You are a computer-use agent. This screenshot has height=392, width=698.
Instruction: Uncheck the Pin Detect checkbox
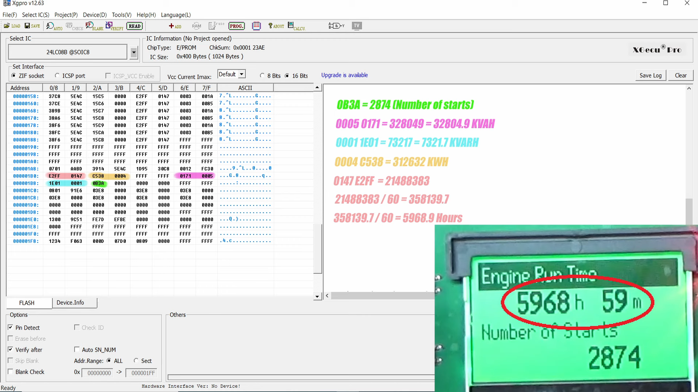point(11,327)
